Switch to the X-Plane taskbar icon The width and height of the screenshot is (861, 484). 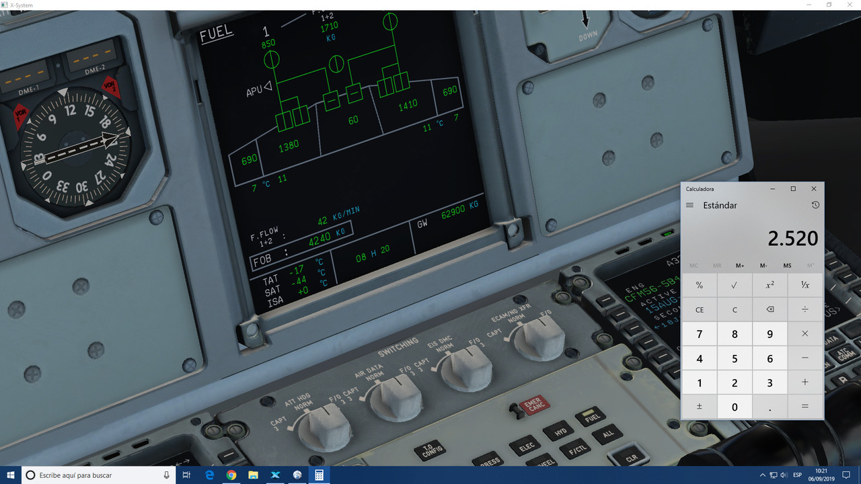click(x=275, y=475)
